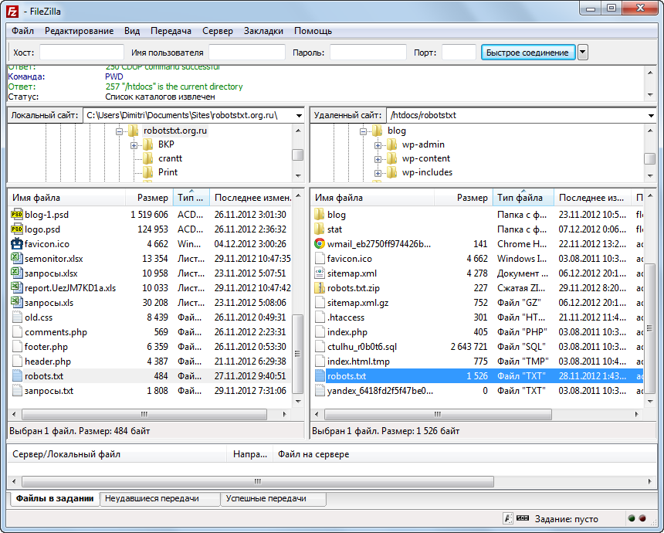The width and height of the screenshot is (664, 533).
Task: Click the speed limit icon in status bar
Action: pyautogui.click(x=523, y=518)
